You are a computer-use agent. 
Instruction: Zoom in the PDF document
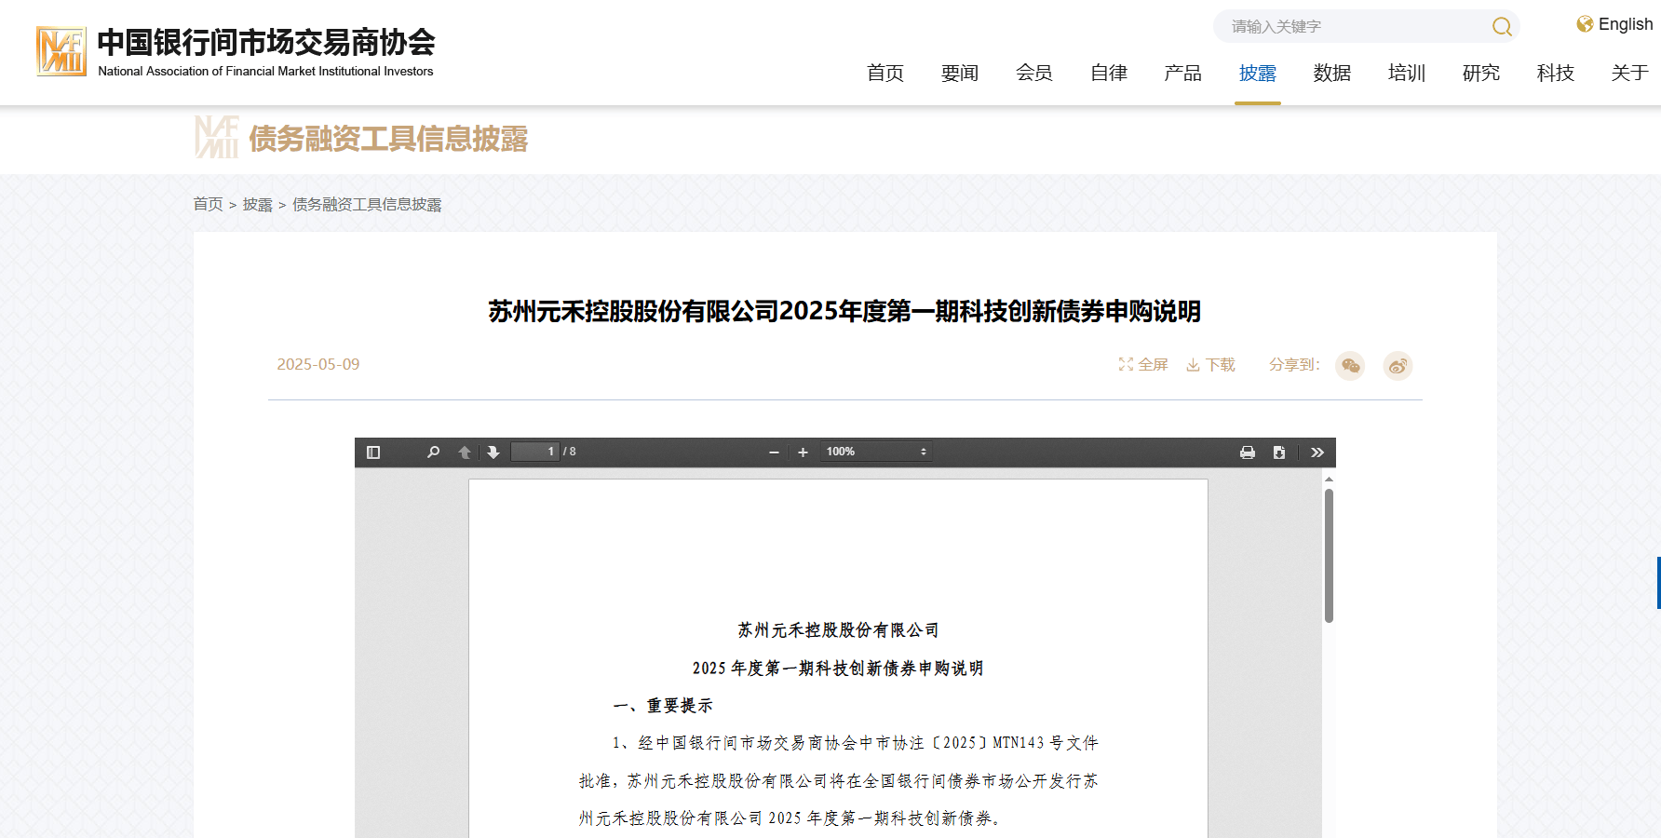[803, 452]
